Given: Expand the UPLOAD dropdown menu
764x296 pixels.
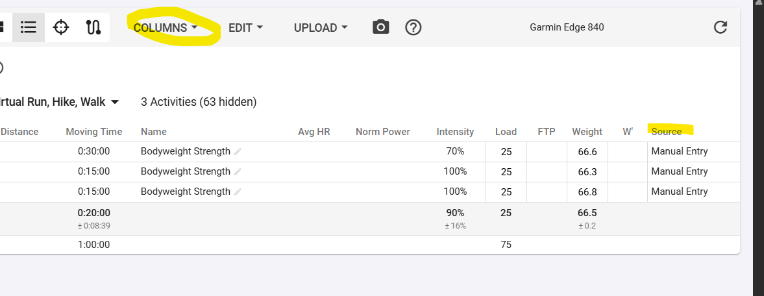Looking at the screenshot, I should pos(321,28).
